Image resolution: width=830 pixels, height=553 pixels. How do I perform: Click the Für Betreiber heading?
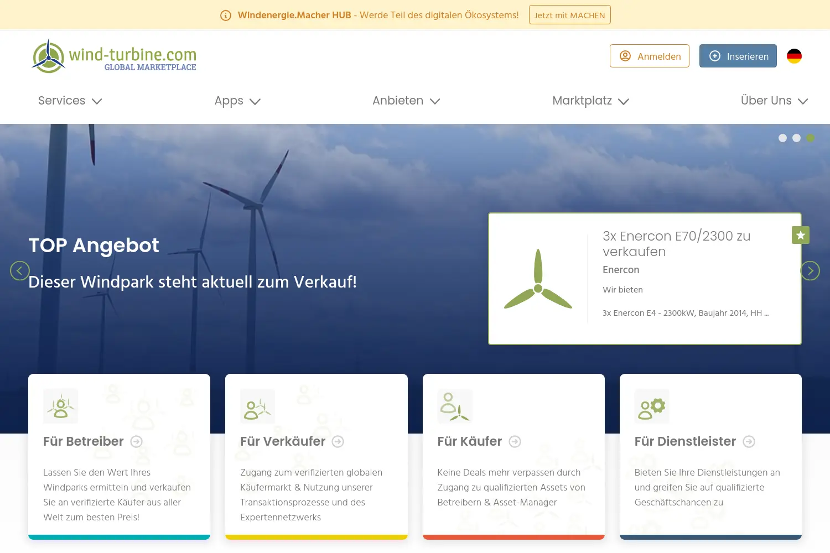pyautogui.click(x=84, y=441)
